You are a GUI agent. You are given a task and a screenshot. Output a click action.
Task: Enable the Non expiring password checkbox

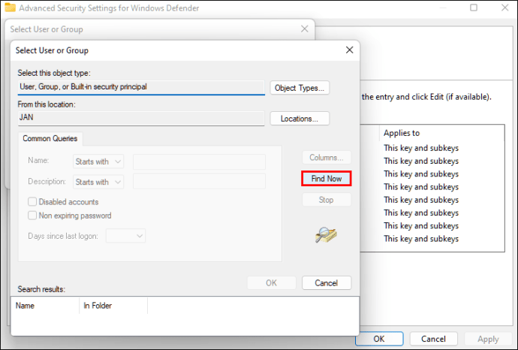tap(33, 216)
